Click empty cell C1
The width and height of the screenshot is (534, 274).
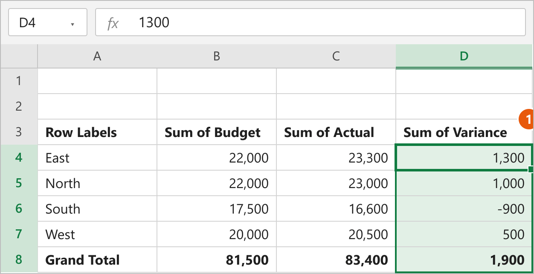pyautogui.click(x=336, y=81)
